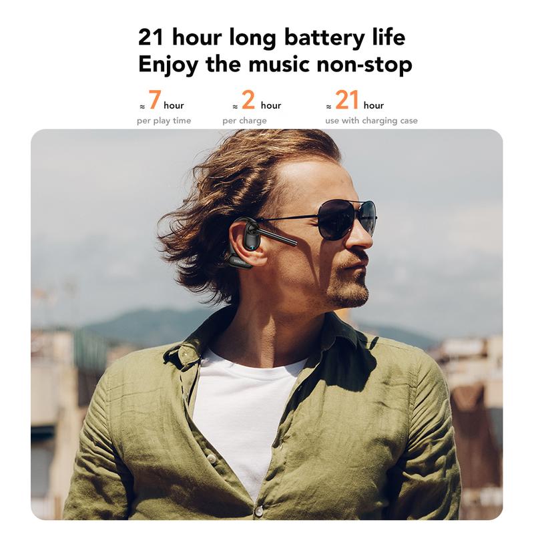Click the 'hour' label beside number 2
Screen dimensions: 534x534
(x=271, y=105)
